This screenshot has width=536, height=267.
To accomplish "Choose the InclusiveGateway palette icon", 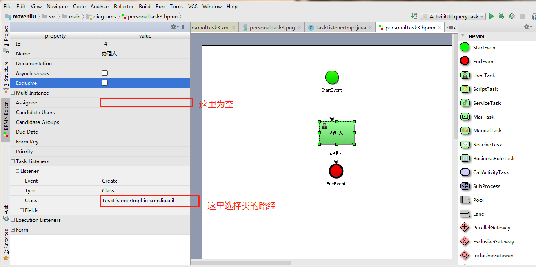I will pyautogui.click(x=465, y=255).
